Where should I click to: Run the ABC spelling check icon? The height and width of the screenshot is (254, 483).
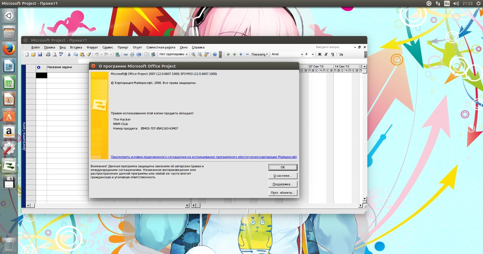pos(61,54)
